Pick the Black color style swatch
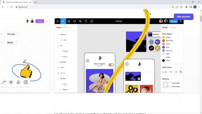Image resolution: width=202 pixels, height=114 pixels. tap(163, 60)
